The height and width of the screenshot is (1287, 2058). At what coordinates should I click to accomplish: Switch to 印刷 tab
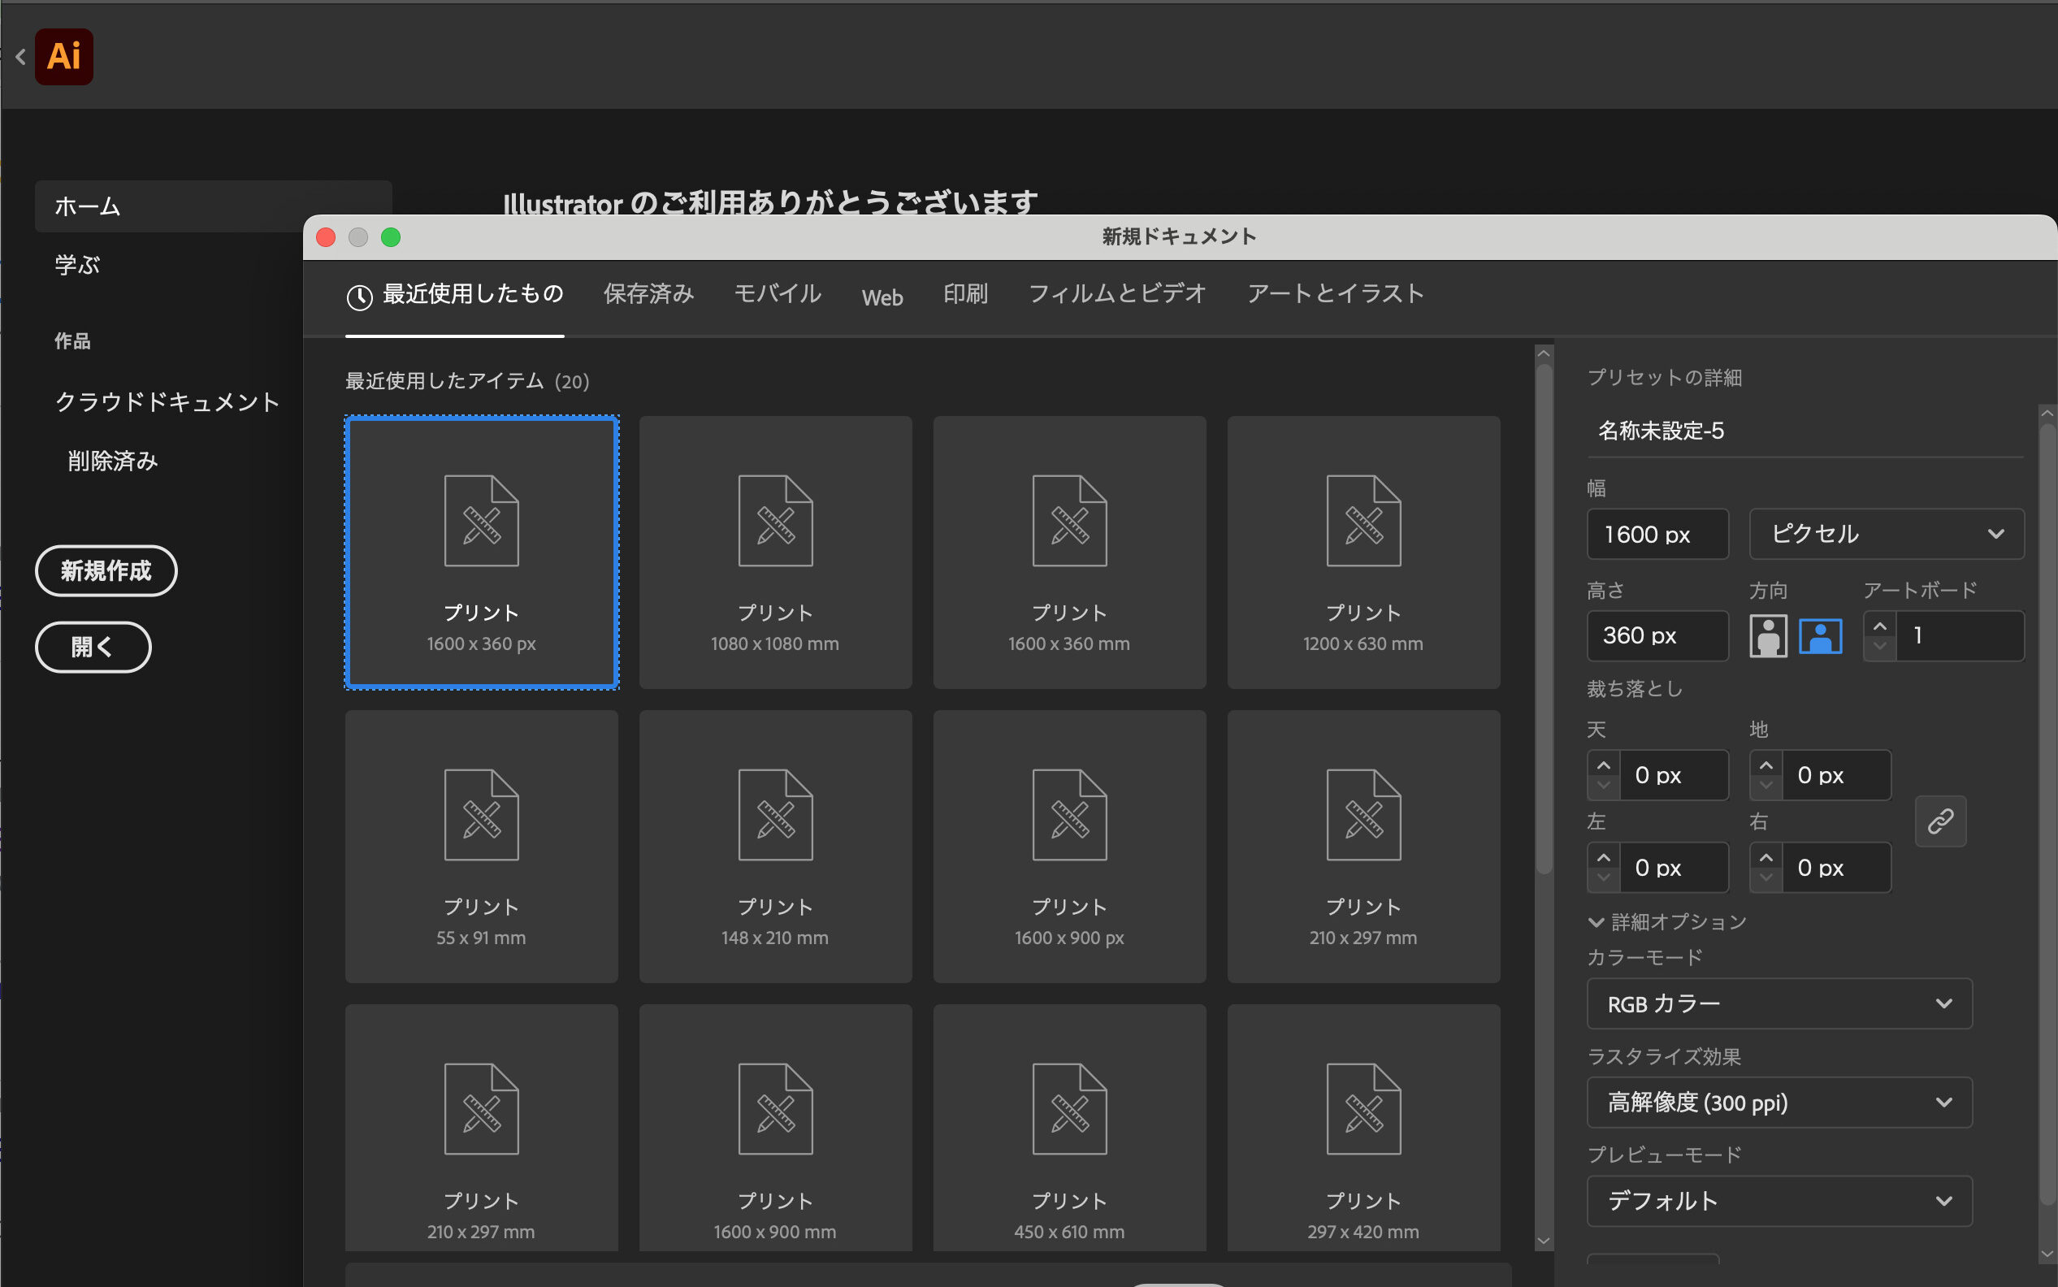[965, 294]
